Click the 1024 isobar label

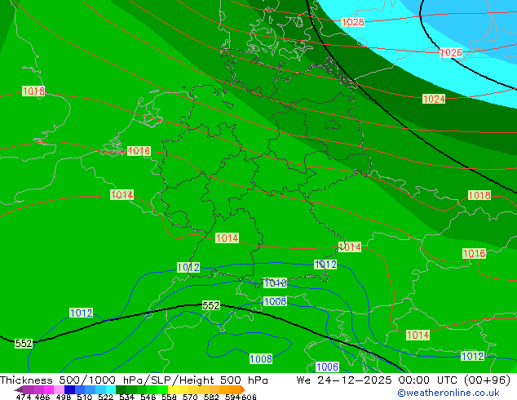pyautogui.click(x=434, y=99)
